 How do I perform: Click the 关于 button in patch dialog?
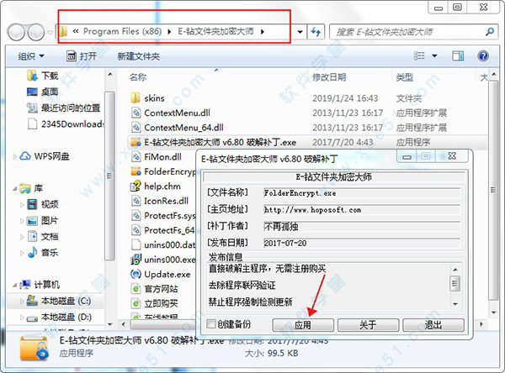coord(368,325)
